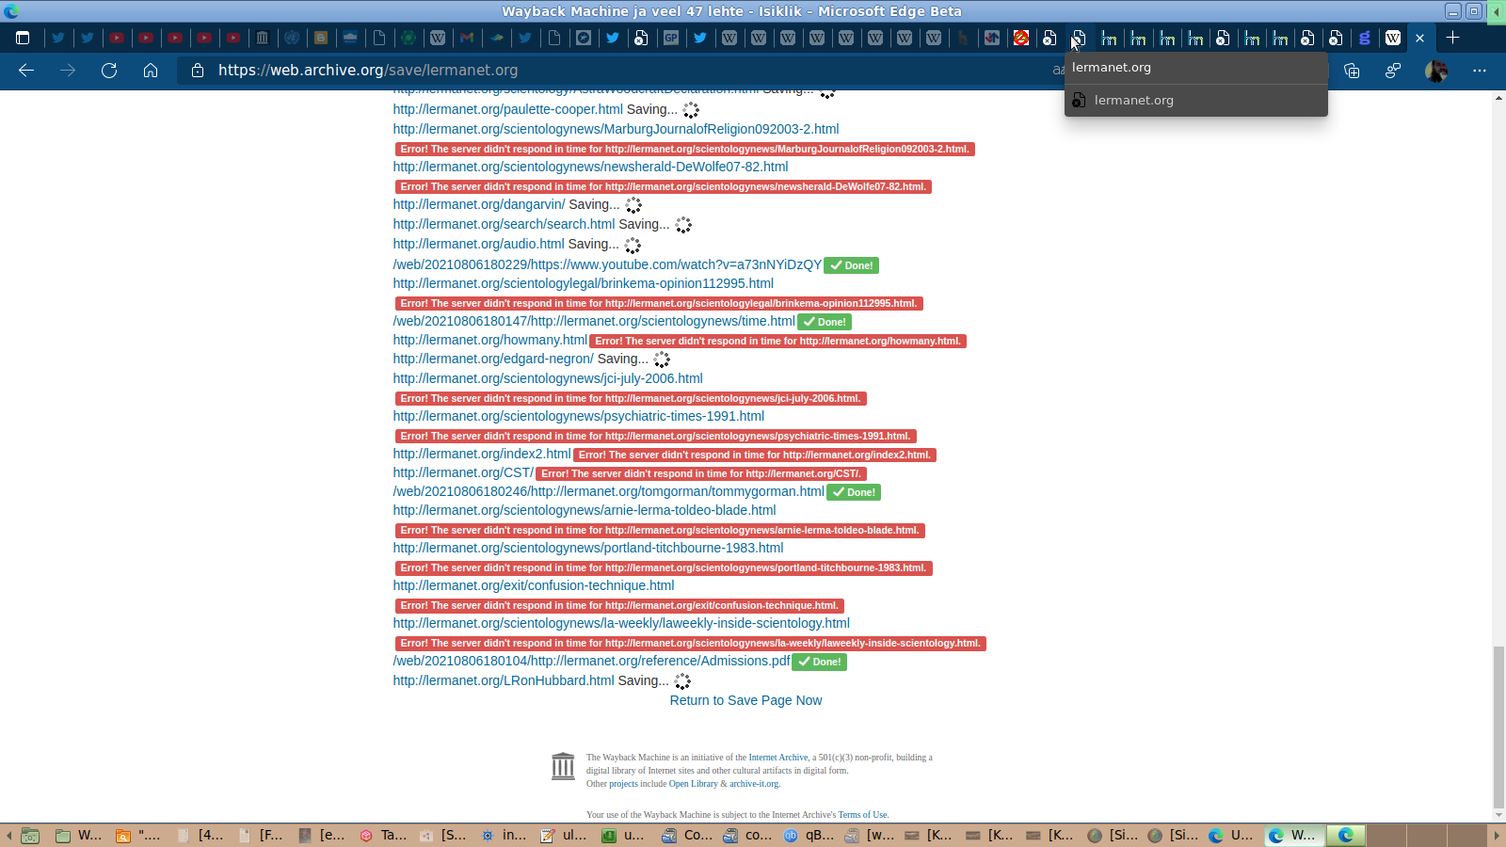Open the newsherald-DeWolfe07-82.html link
Image resolution: width=1506 pixels, height=847 pixels.
(590, 167)
